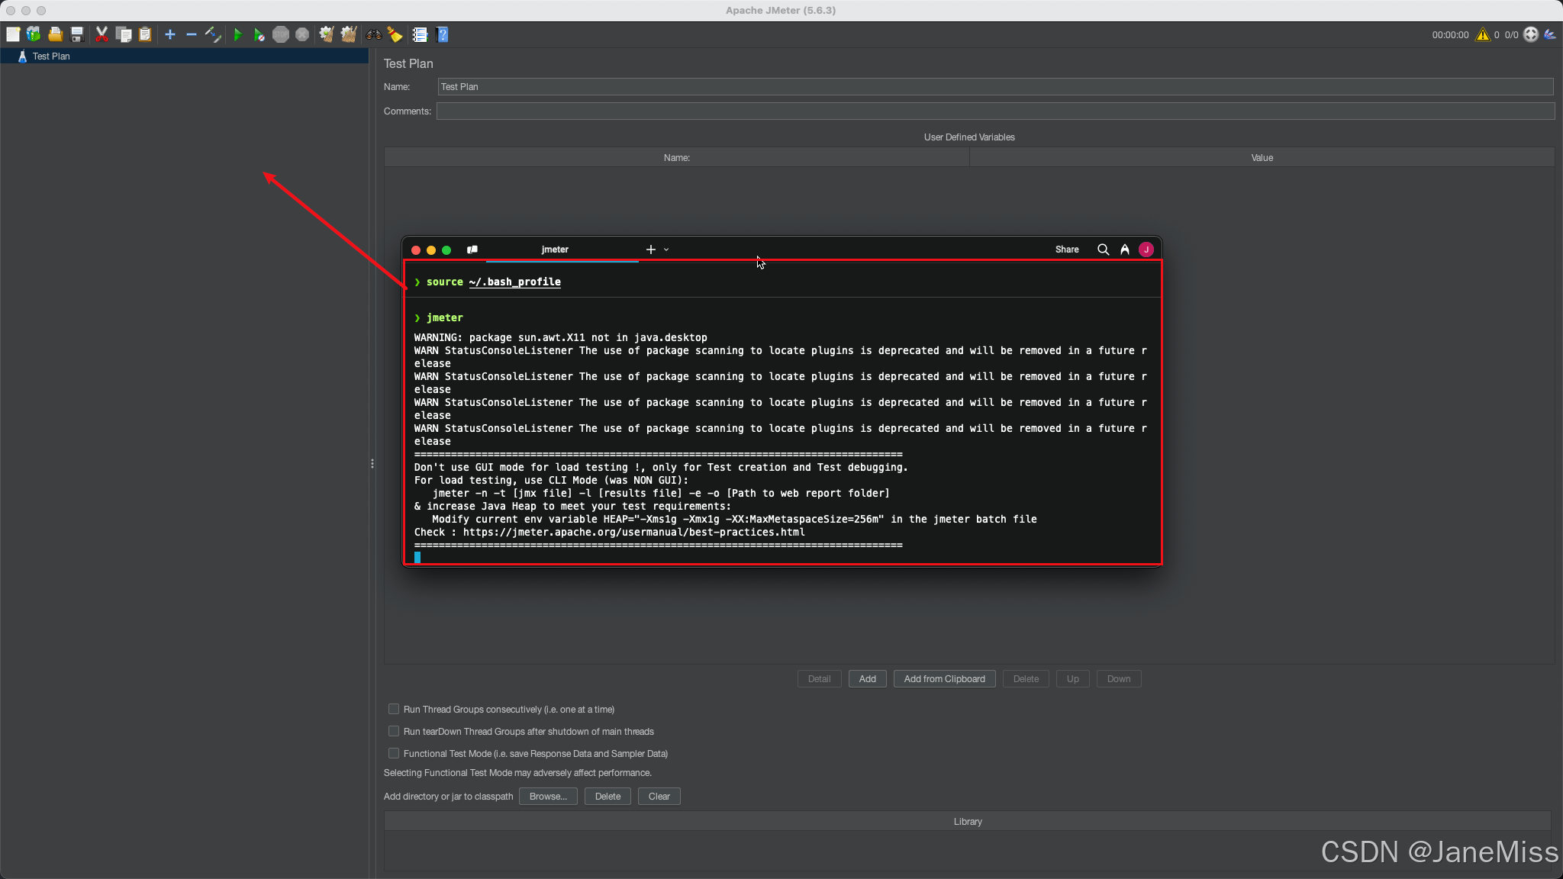Image resolution: width=1563 pixels, height=879 pixels.
Task: Click into the Name input field
Action: [995, 87]
